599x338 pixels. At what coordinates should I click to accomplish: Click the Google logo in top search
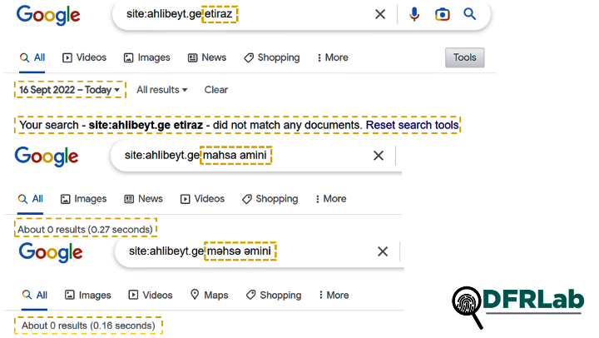48,15
